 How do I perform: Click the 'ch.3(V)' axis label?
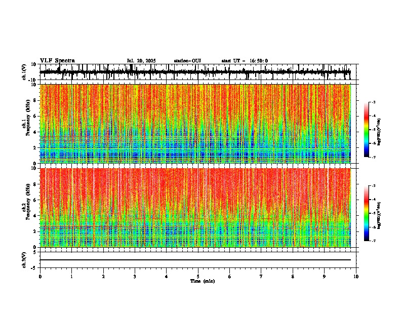[x=24, y=260]
